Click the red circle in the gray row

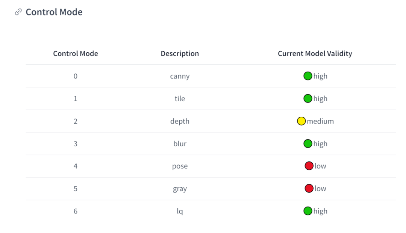coord(309,188)
